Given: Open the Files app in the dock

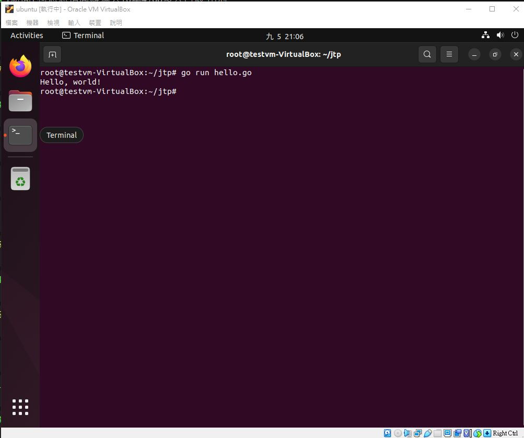Looking at the screenshot, I should point(20,101).
